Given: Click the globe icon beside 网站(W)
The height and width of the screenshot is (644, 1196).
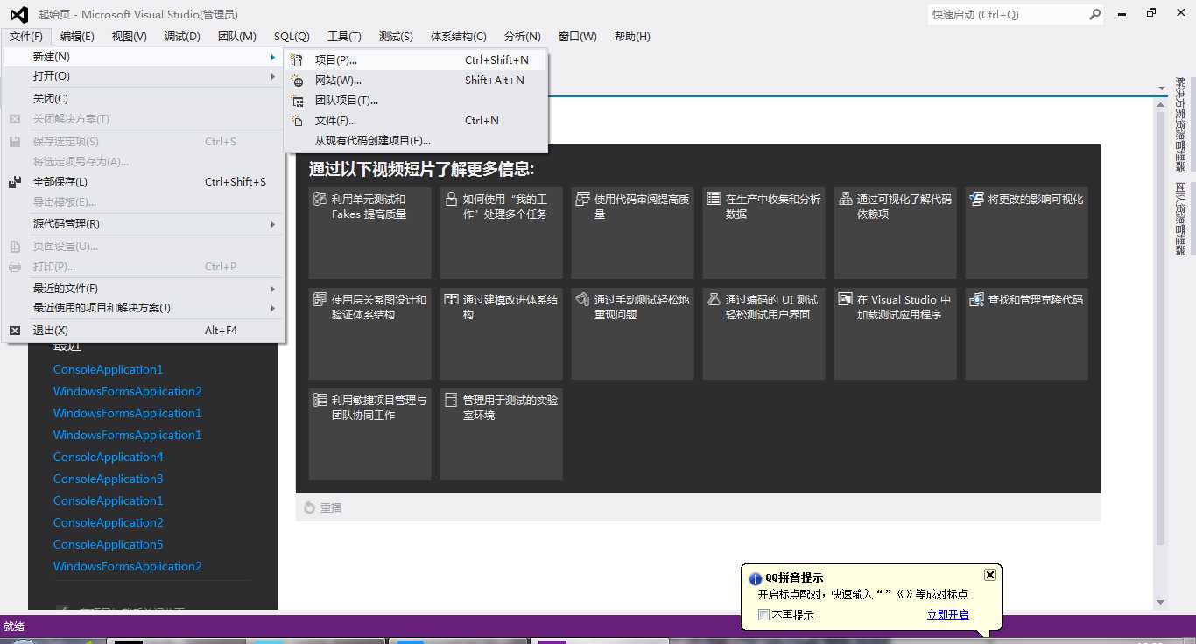Looking at the screenshot, I should coord(298,80).
